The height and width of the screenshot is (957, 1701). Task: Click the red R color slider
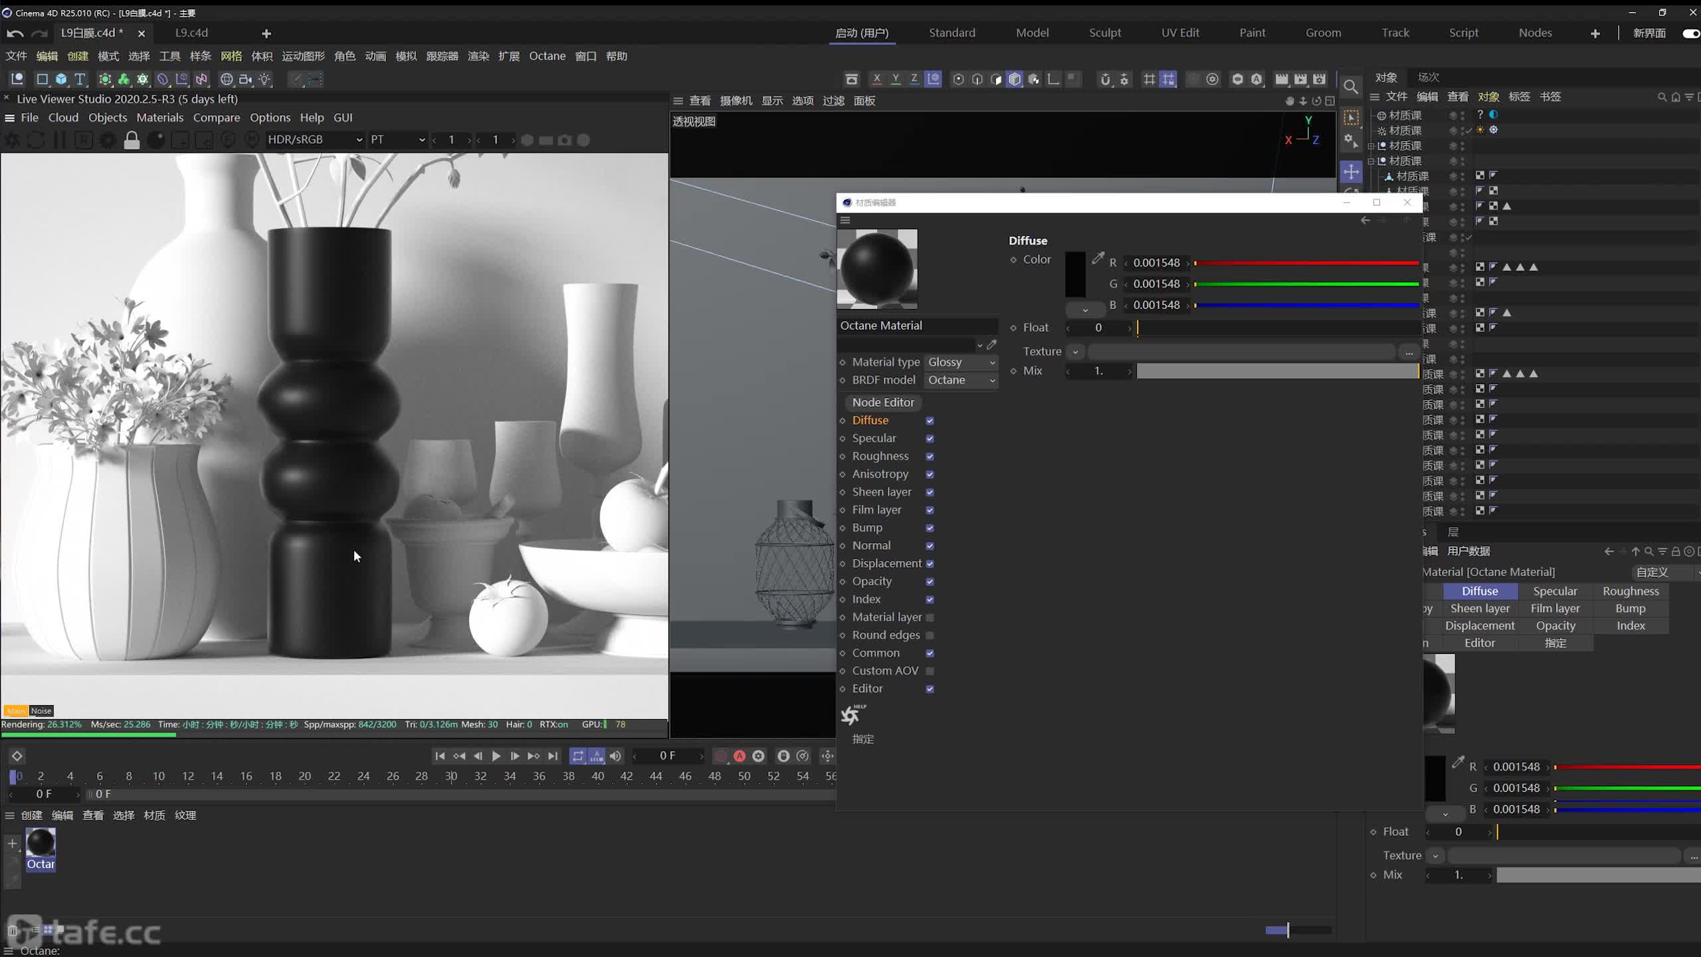point(1306,263)
